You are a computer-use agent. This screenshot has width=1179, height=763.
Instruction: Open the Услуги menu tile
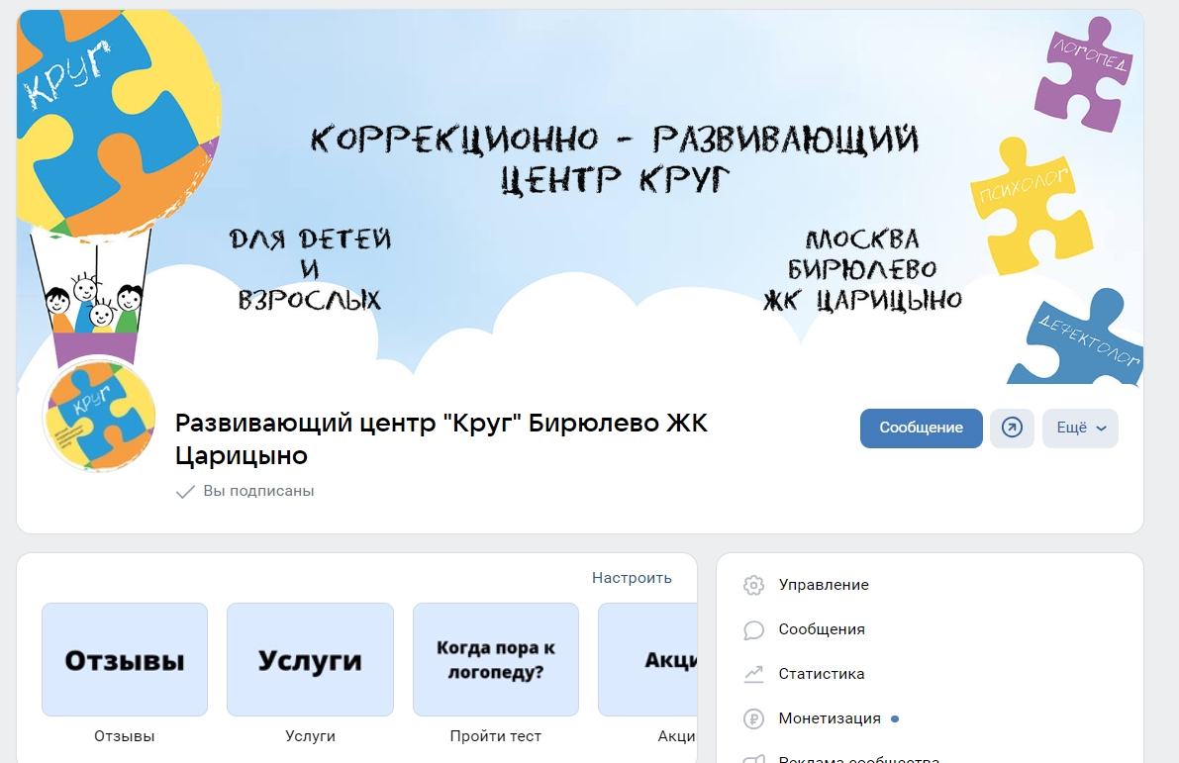coord(310,659)
